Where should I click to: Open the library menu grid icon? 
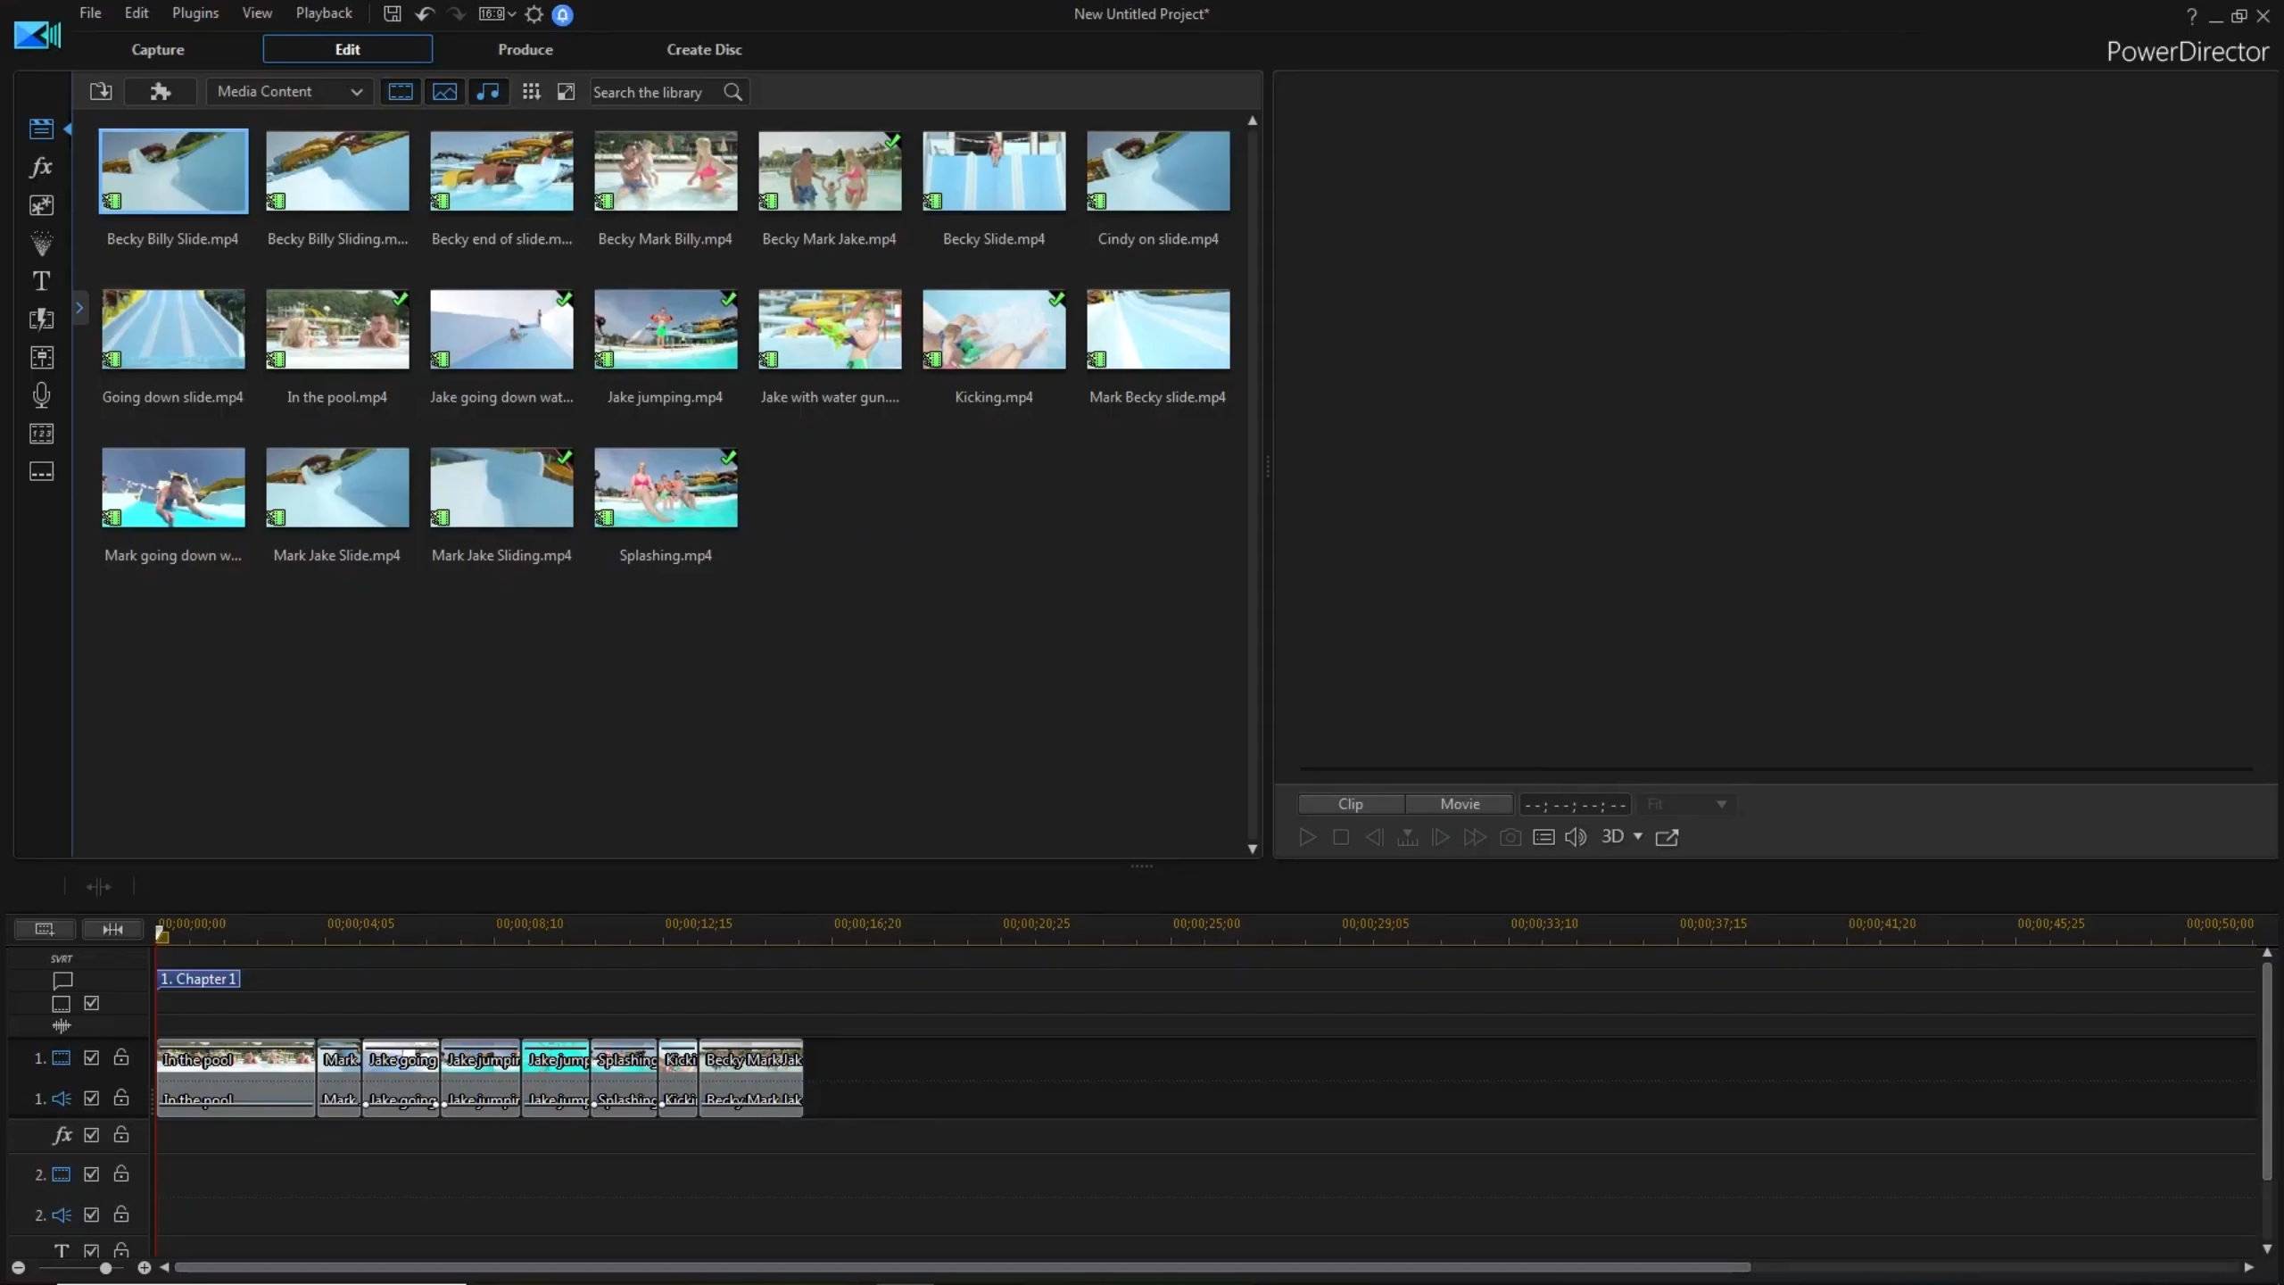[x=532, y=91]
